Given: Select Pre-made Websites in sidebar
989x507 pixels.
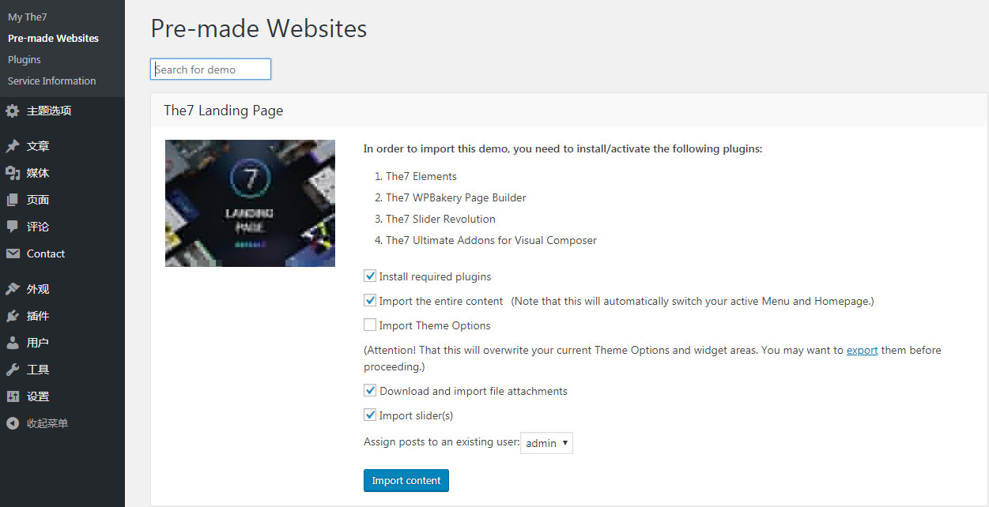Looking at the screenshot, I should [53, 38].
